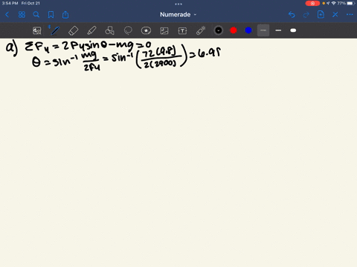
Task: Tap the 3:54 PM clock
Action: 10,3
